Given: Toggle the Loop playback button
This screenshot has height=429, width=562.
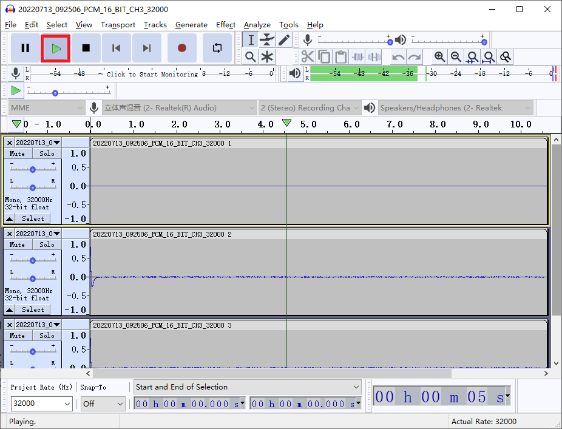Looking at the screenshot, I should 217,48.
